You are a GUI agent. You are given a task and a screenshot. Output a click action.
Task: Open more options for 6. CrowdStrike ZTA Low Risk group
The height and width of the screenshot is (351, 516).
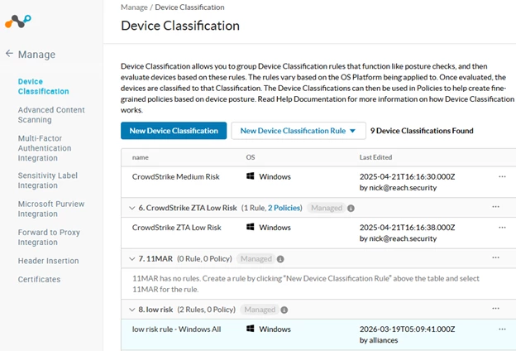495,207
